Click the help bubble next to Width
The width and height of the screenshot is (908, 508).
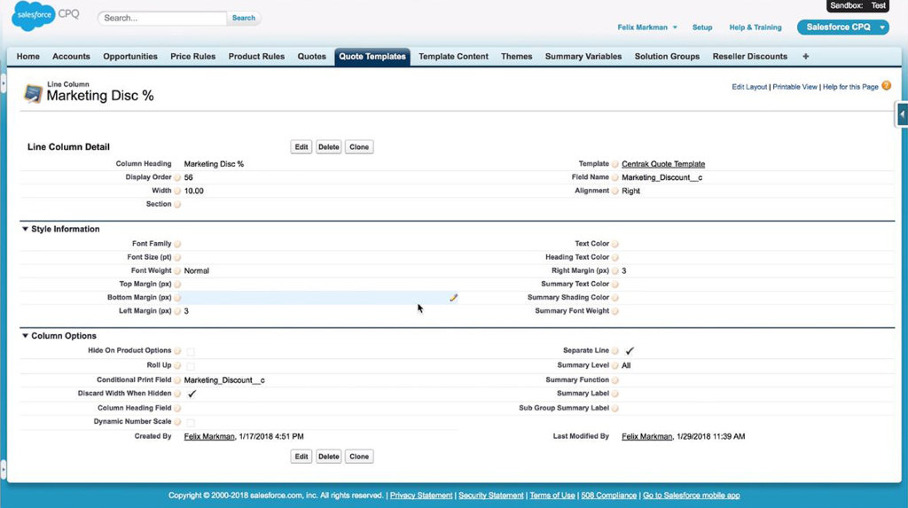pos(177,191)
